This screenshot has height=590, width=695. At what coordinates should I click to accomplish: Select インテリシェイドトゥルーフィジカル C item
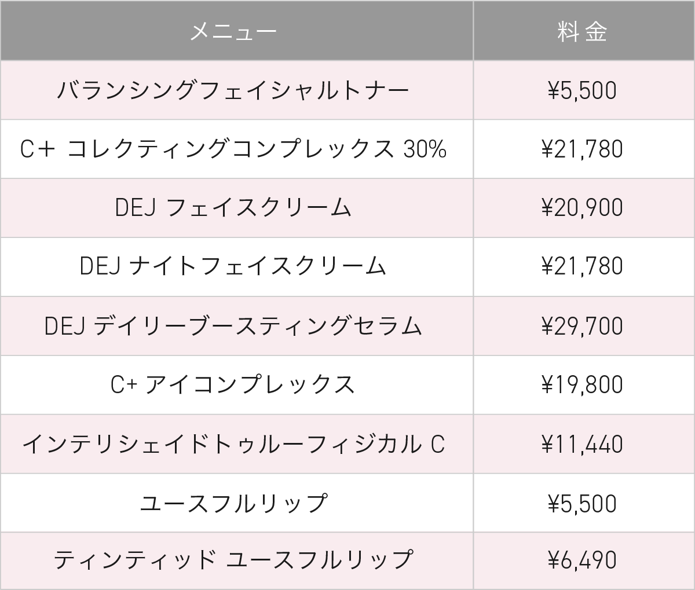click(x=233, y=444)
